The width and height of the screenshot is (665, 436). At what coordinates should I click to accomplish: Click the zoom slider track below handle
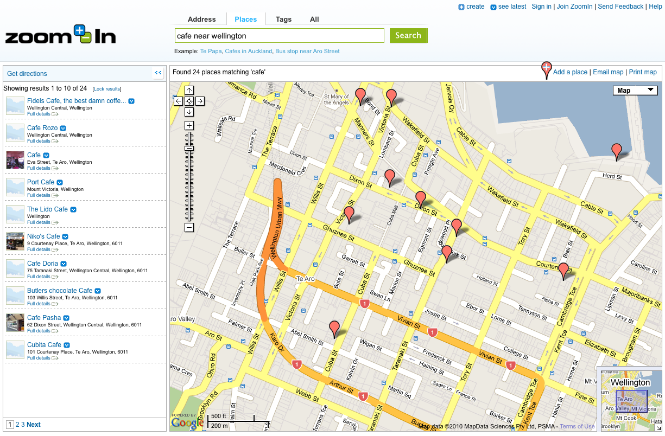189,187
